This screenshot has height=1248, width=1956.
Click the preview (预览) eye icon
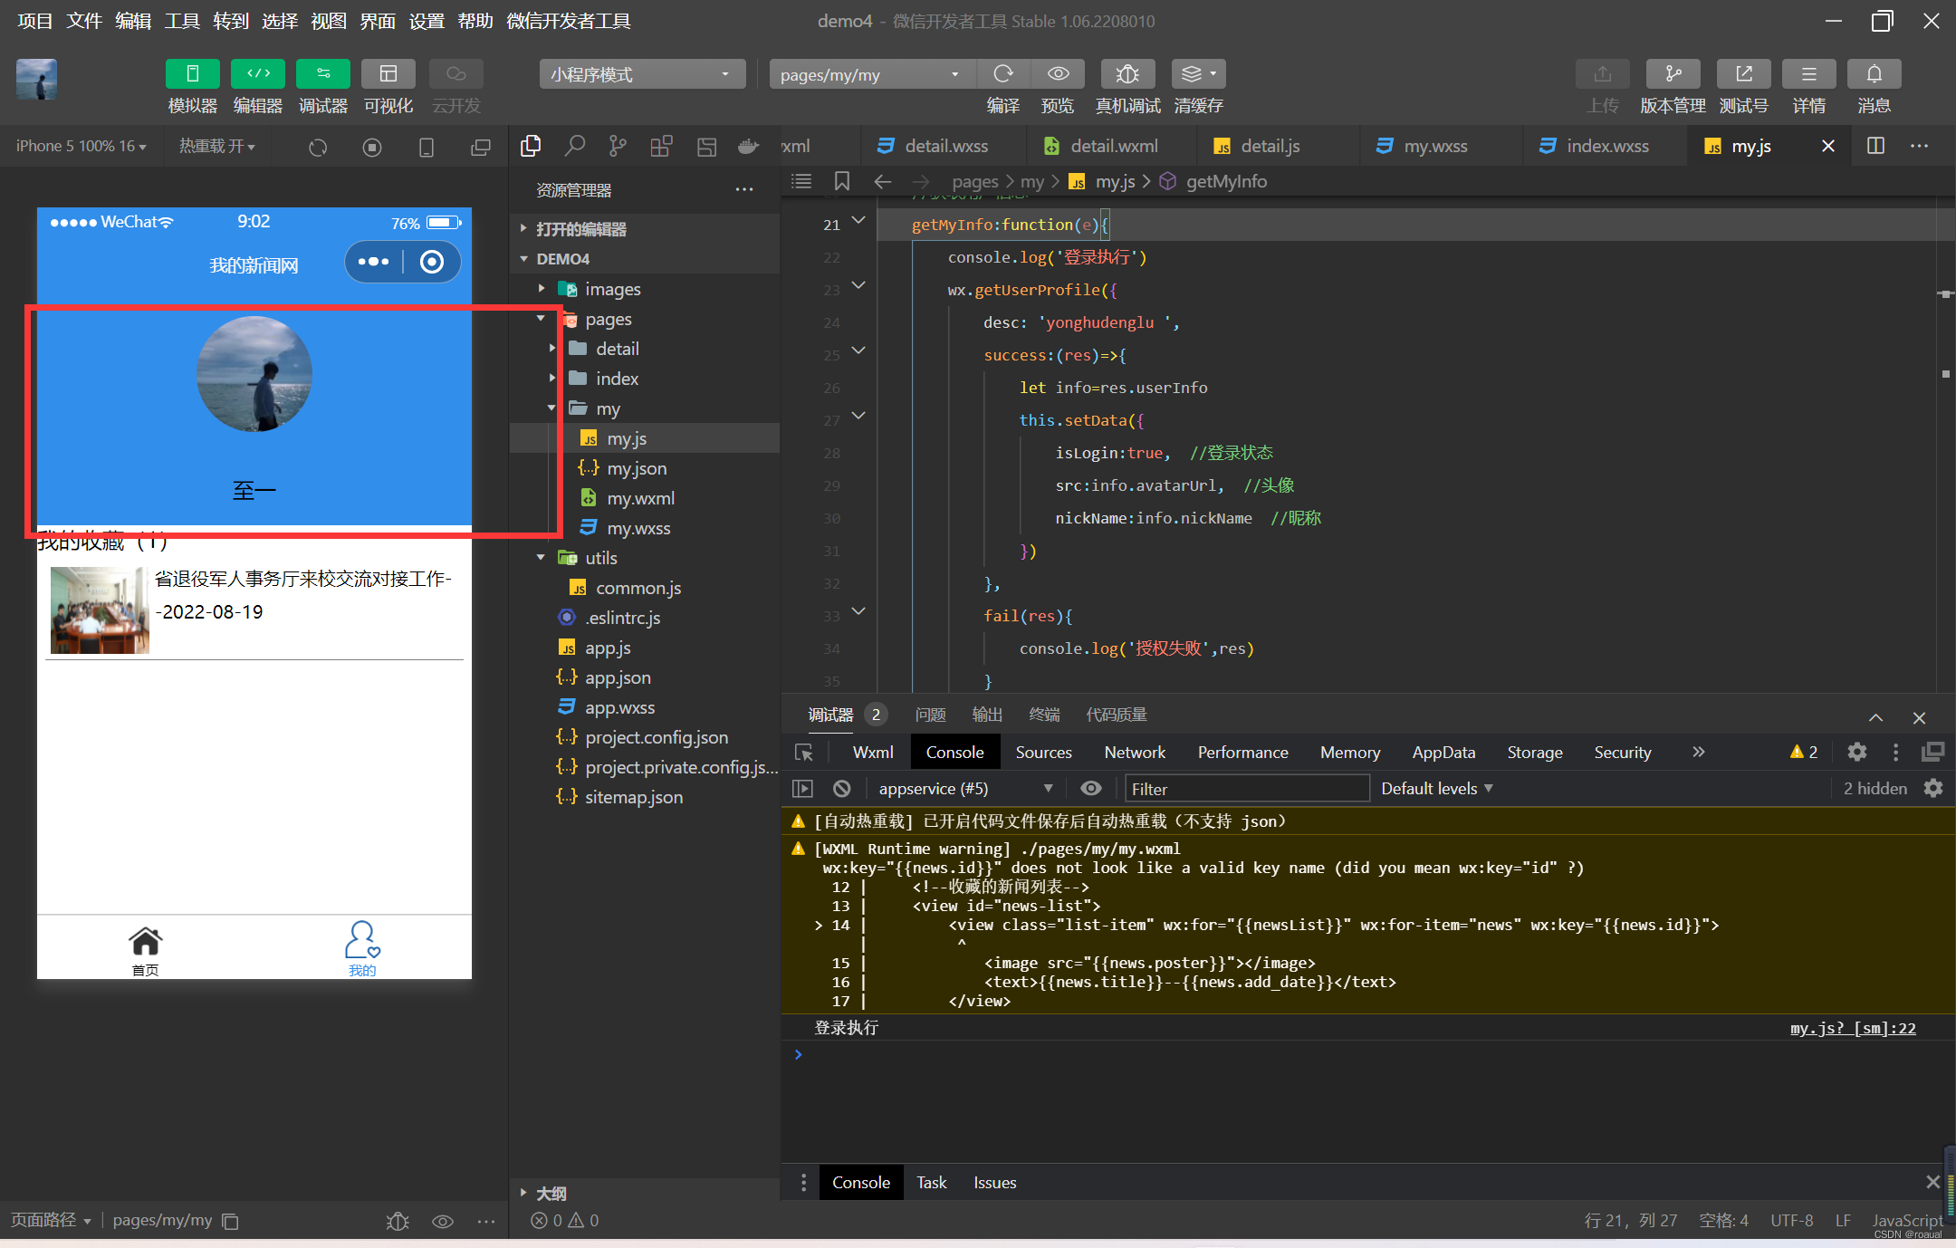[x=1058, y=74]
